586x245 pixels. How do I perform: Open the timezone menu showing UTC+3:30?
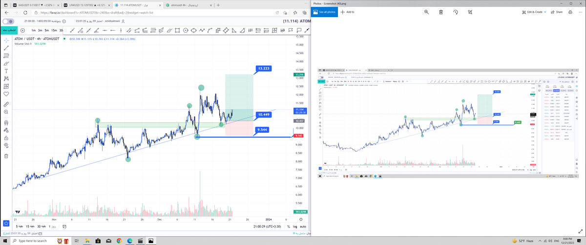click(268, 226)
